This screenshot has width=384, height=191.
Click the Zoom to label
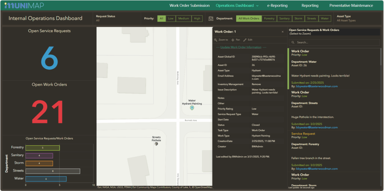pyautogui.click(x=223, y=40)
